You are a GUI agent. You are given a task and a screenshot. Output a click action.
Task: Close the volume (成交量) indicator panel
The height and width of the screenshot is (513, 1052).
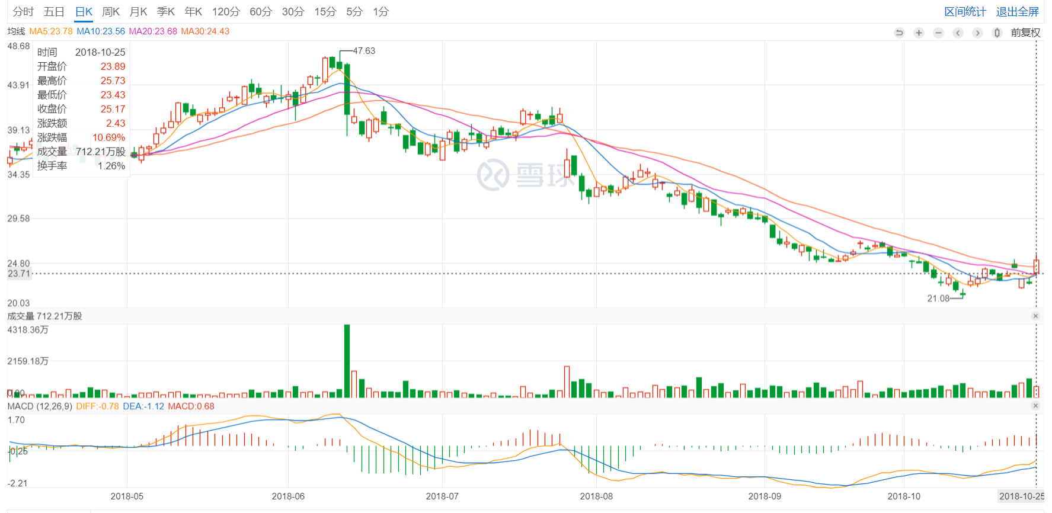pyautogui.click(x=1035, y=316)
